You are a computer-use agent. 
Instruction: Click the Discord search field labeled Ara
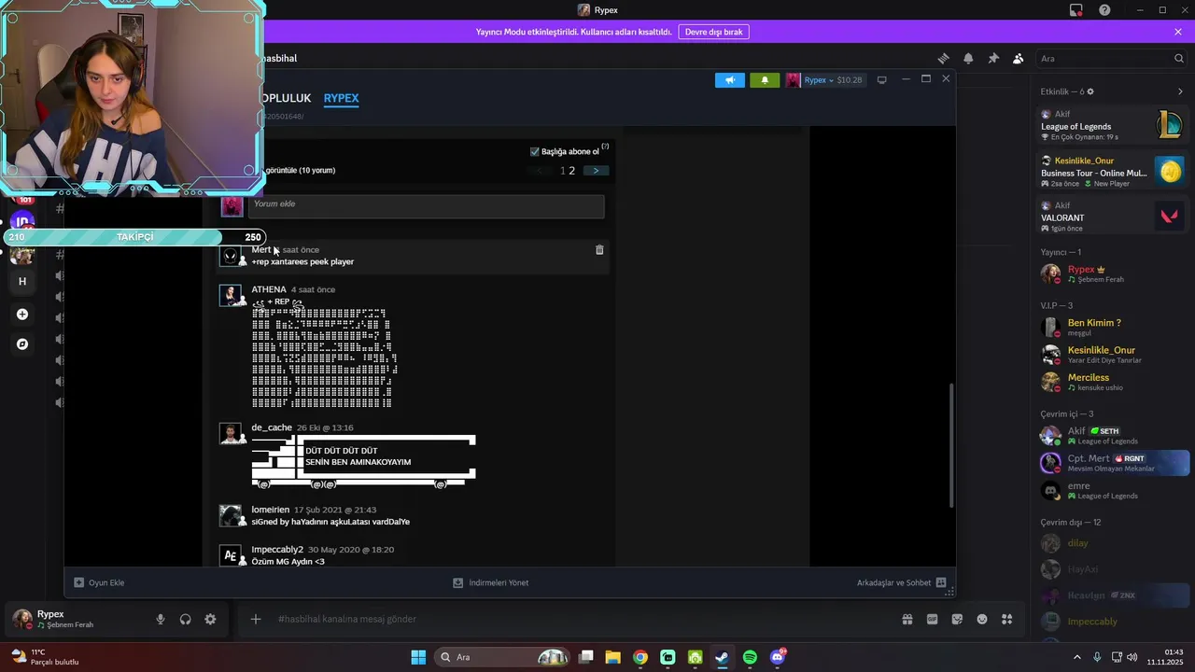coord(1111,58)
